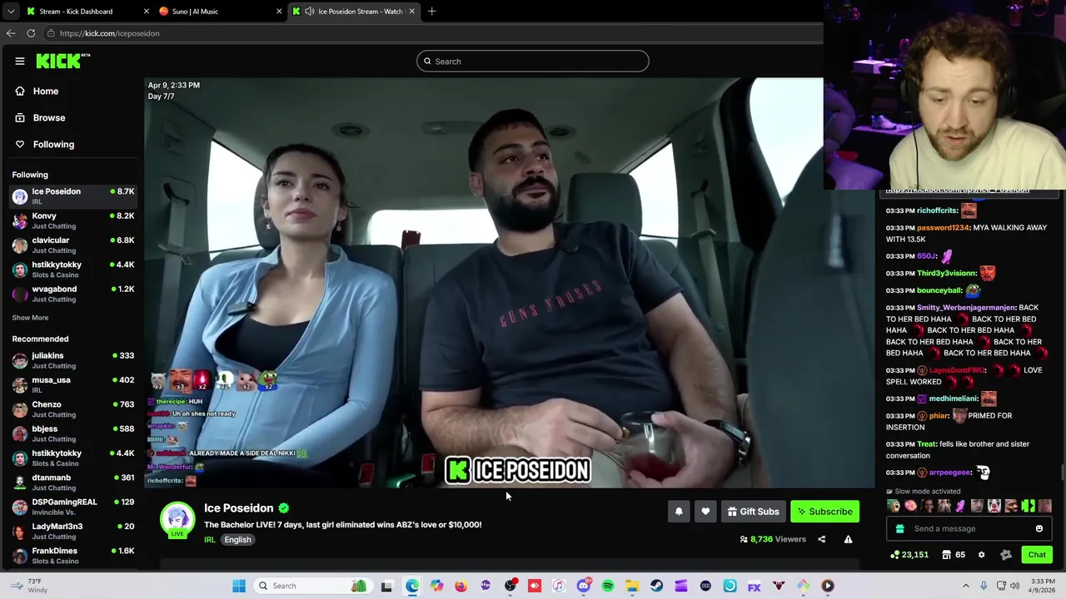Click the purple emote in quick emote row
This screenshot has width=1066, height=599.
960,506
